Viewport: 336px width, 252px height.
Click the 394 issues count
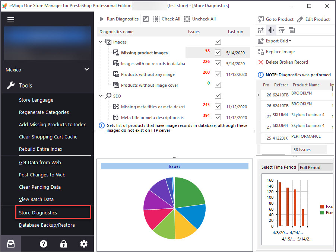point(206,115)
